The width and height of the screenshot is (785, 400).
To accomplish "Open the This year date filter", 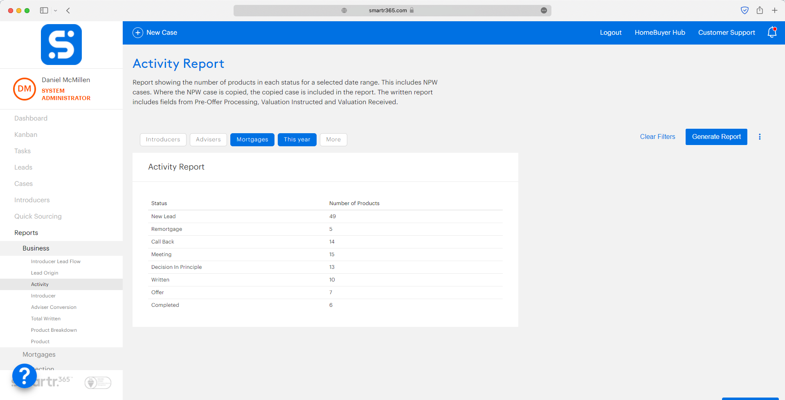I will point(297,140).
